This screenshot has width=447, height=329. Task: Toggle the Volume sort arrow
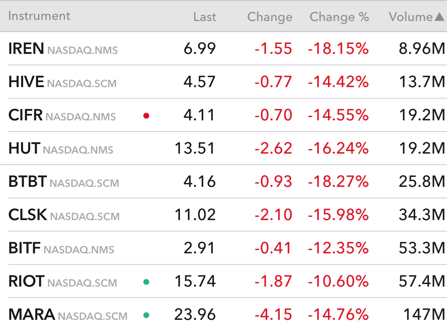(x=439, y=17)
